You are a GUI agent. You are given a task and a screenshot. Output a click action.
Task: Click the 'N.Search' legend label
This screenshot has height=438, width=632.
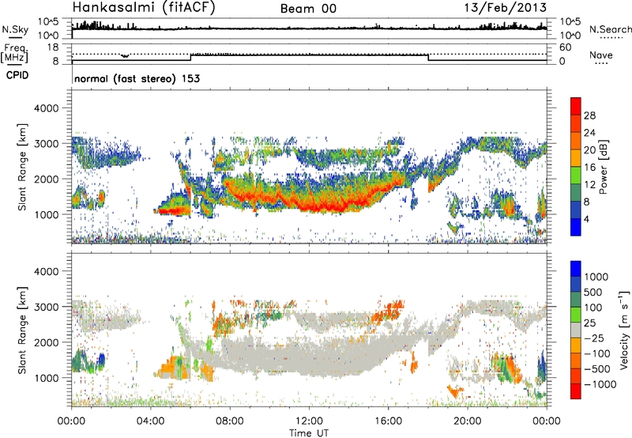(x=610, y=29)
